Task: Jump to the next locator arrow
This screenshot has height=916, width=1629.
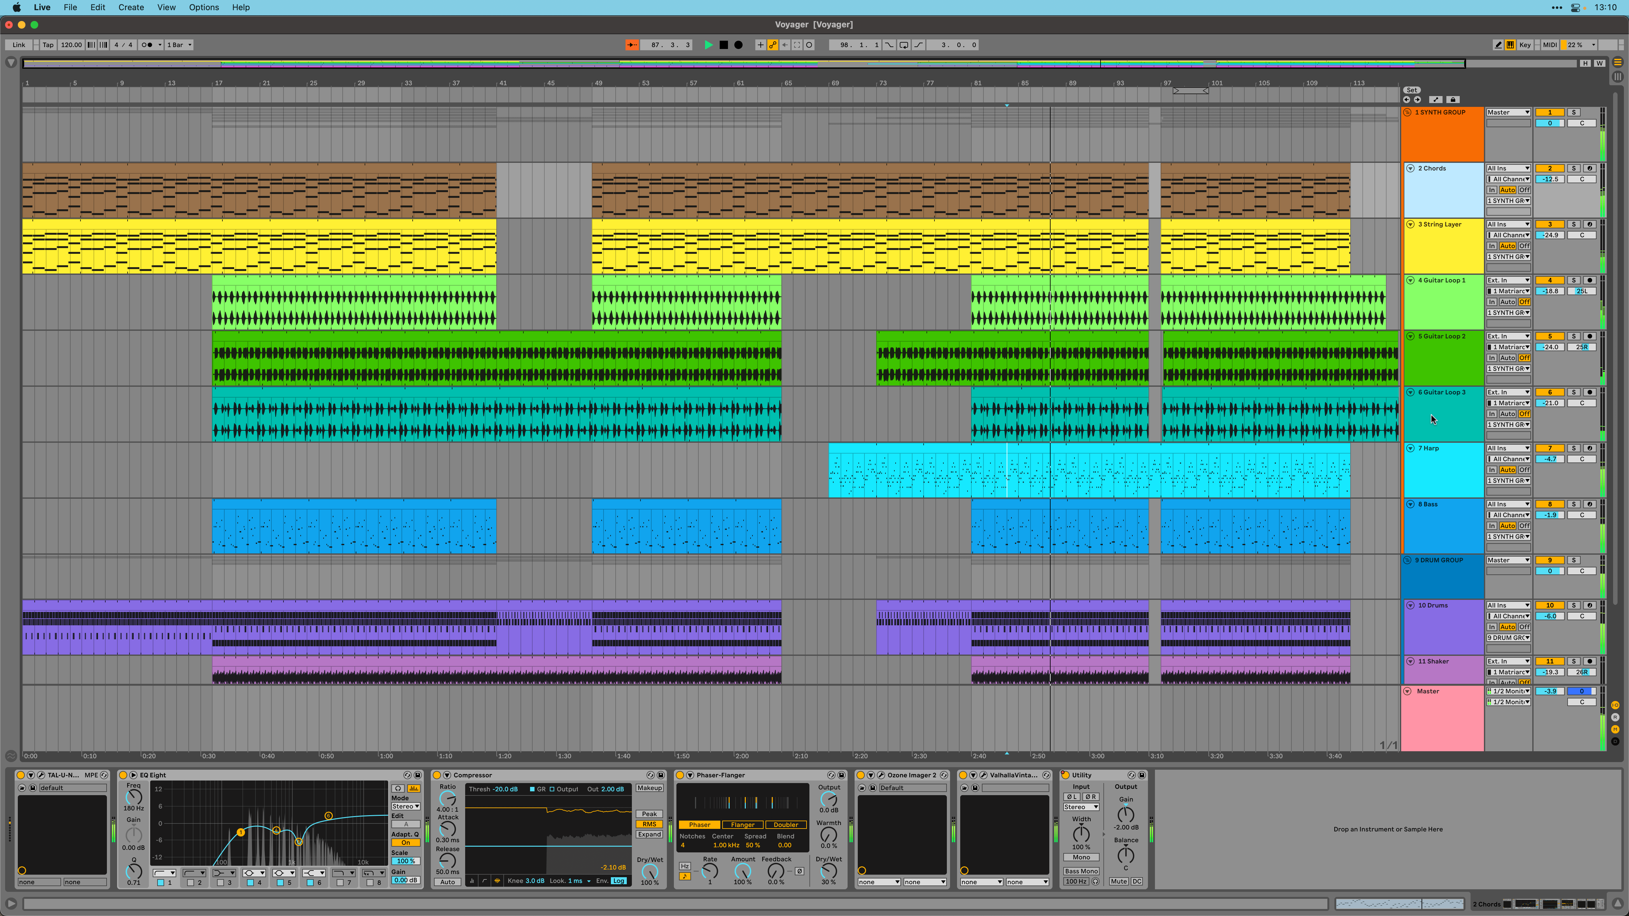Action: tap(1417, 99)
